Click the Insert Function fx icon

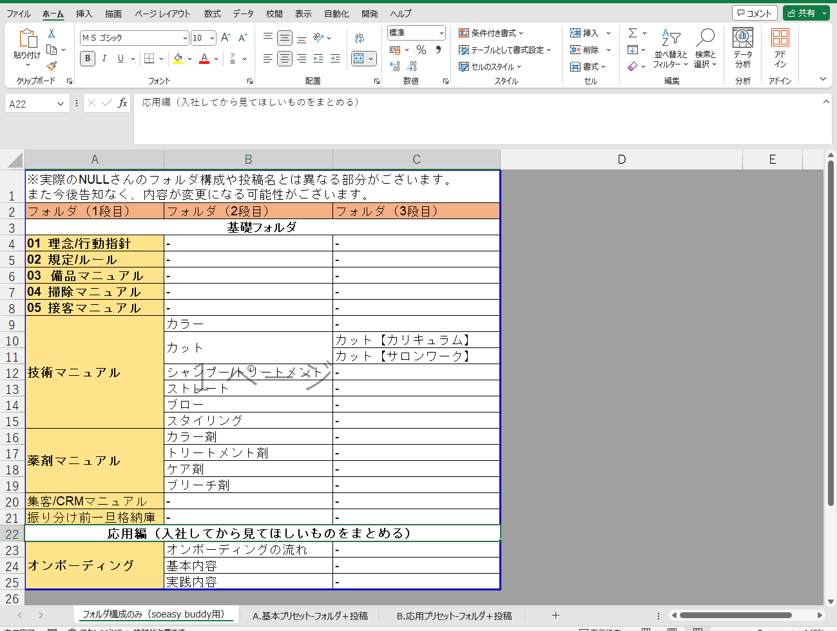coord(122,103)
